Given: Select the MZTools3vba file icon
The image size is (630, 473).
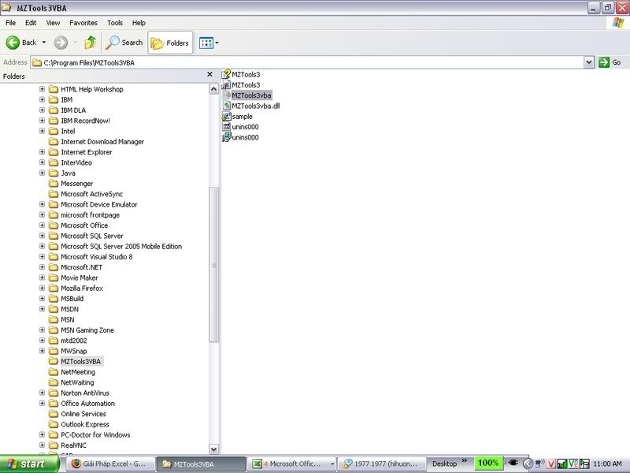Looking at the screenshot, I should pos(226,95).
